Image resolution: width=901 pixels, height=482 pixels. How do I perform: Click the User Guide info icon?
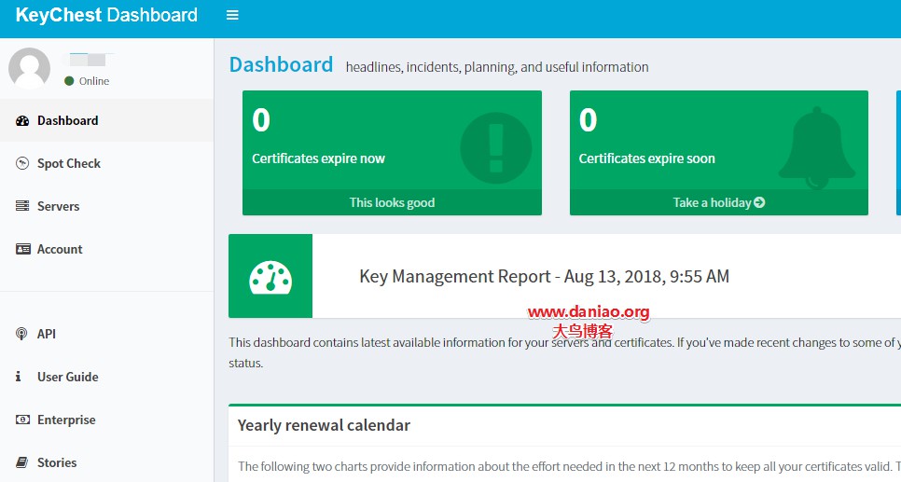point(19,377)
